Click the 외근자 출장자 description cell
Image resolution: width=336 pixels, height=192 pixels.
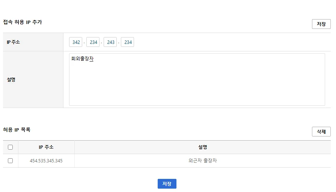[x=203, y=161]
